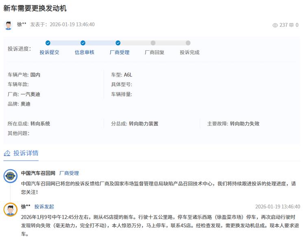The image size is (305, 241).
Task: Click the 投诉发起 status tag
Action: (x=44, y=207)
